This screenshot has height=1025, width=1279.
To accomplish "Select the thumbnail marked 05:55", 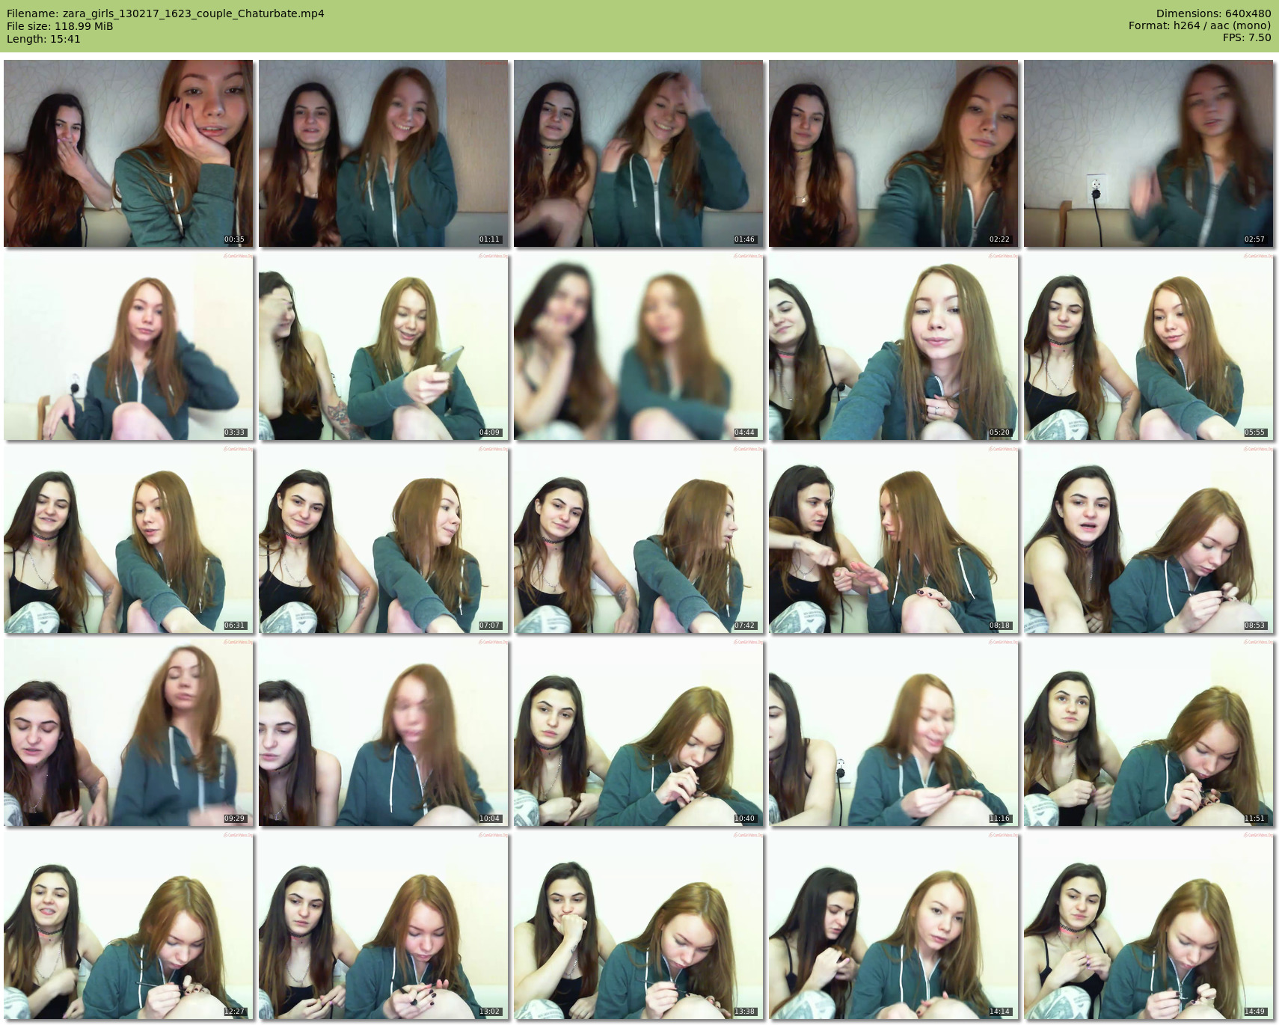I will pos(1148,346).
